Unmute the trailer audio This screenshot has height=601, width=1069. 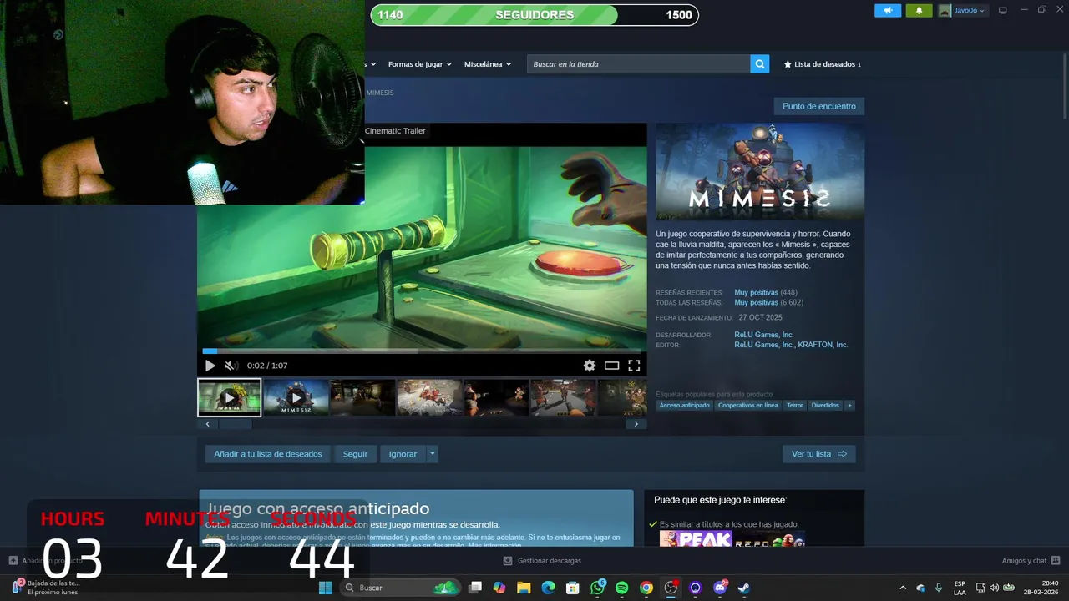pos(231,366)
